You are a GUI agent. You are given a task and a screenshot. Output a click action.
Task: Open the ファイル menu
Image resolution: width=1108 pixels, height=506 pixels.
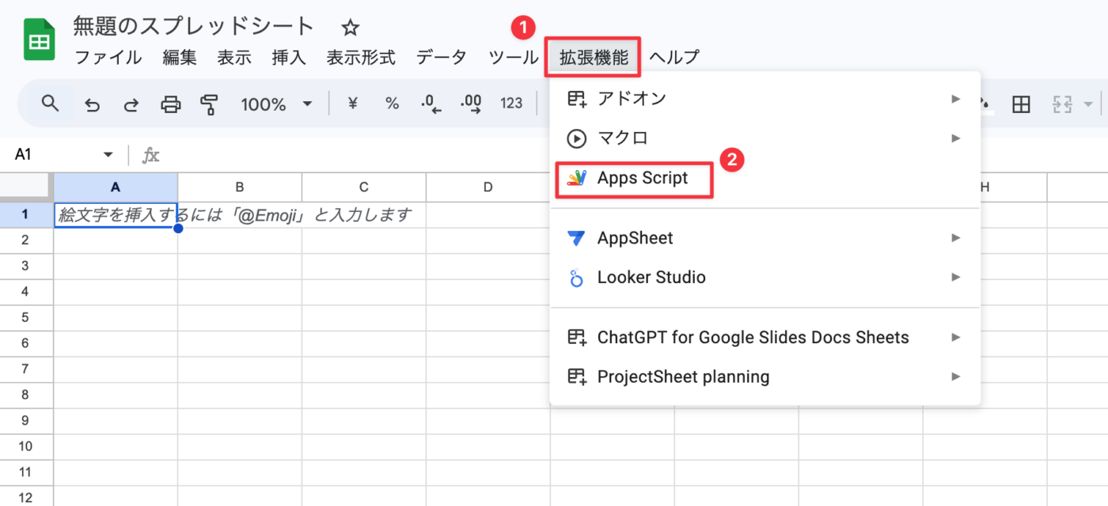tap(108, 57)
